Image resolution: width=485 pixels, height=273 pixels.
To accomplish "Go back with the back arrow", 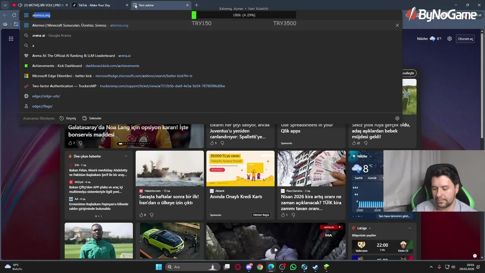I will pyautogui.click(x=5, y=15).
